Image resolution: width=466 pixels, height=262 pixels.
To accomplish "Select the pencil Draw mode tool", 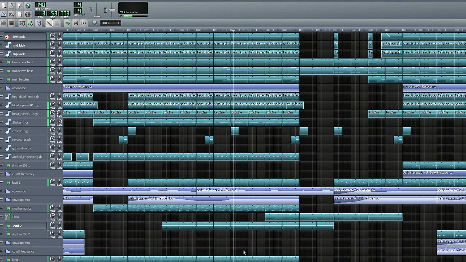I will 49,23.
